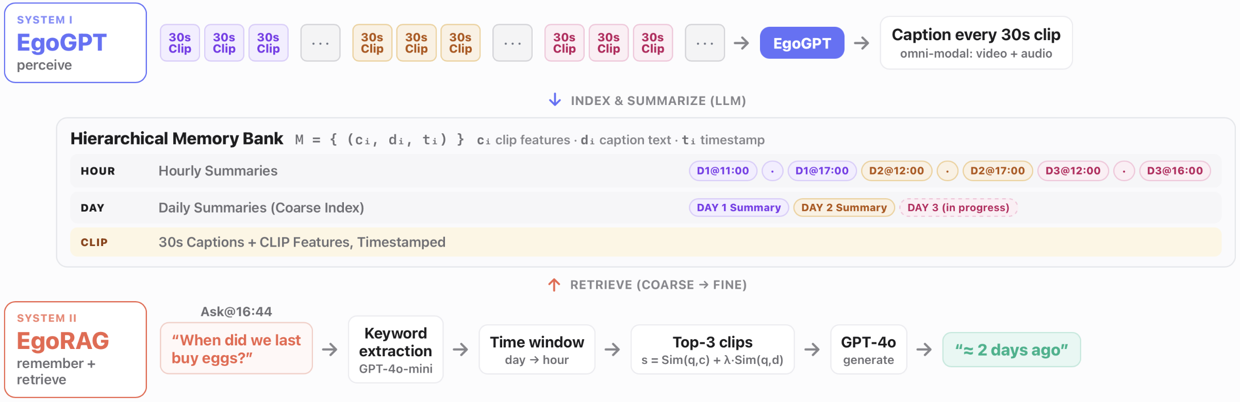Click the "DAY" row label
The width and height of the screenshot is (1240, 402).
click(x=93, y=208)
